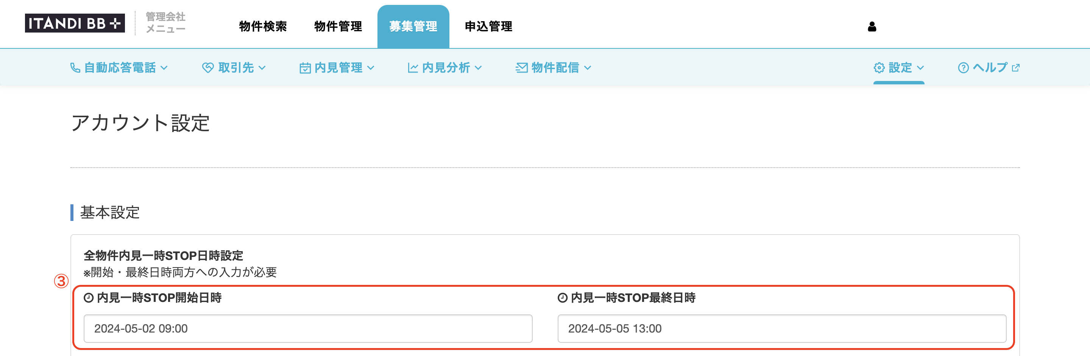This screenshot has height=356, width=1090.
Task: Expand the 自動応答電話 dropdown chevron
Action: (164, 68)
